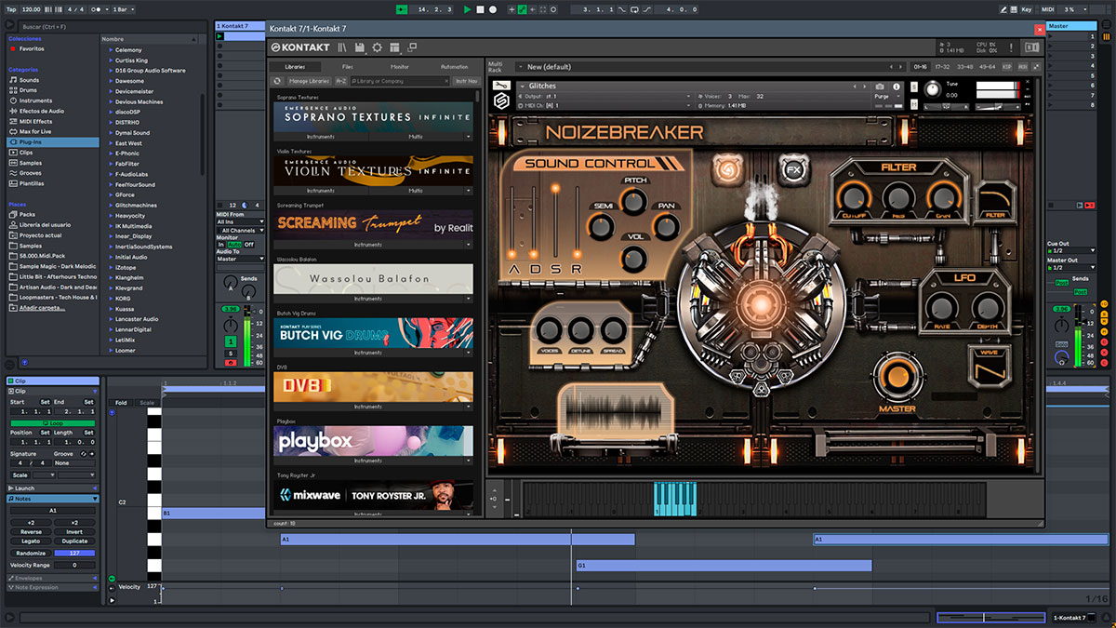This screenshot has height=628, width=1116.
Task: Switch to Kontakt Automation tab
Action: tap(454, 67)
